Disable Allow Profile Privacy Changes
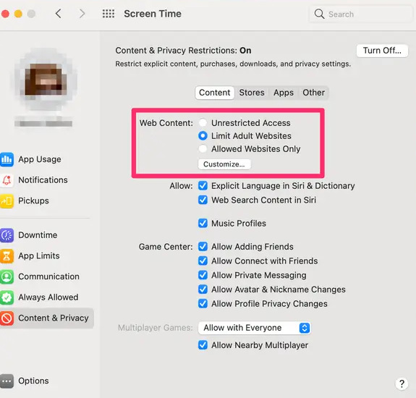 203,303
